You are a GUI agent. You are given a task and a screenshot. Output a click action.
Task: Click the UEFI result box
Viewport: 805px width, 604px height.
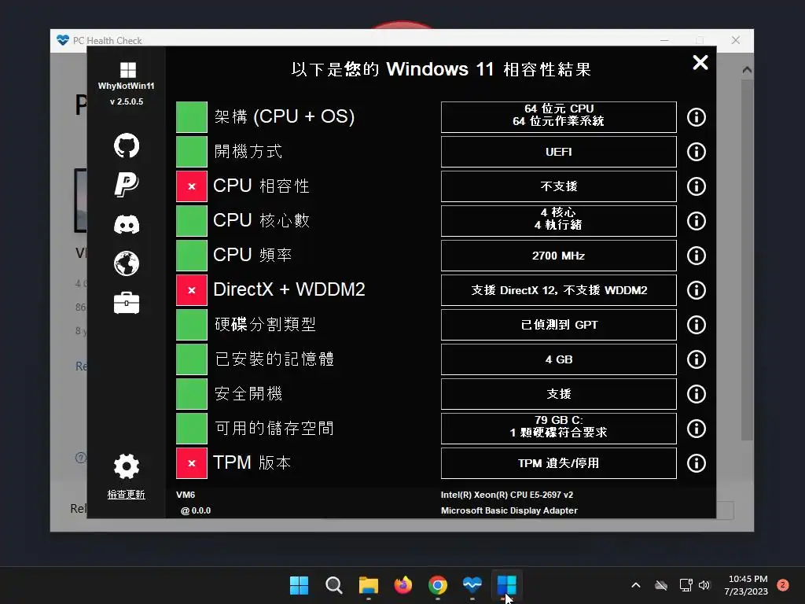tap(559, 152)
